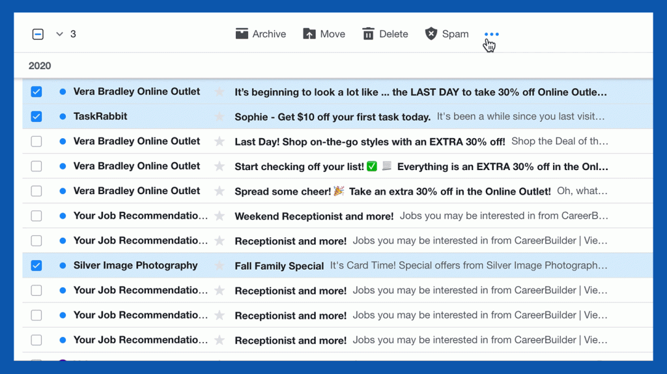This screenshot has width=667, height=374.
Task: Collapse the 2020 date group header
Action: coord(40,66)
